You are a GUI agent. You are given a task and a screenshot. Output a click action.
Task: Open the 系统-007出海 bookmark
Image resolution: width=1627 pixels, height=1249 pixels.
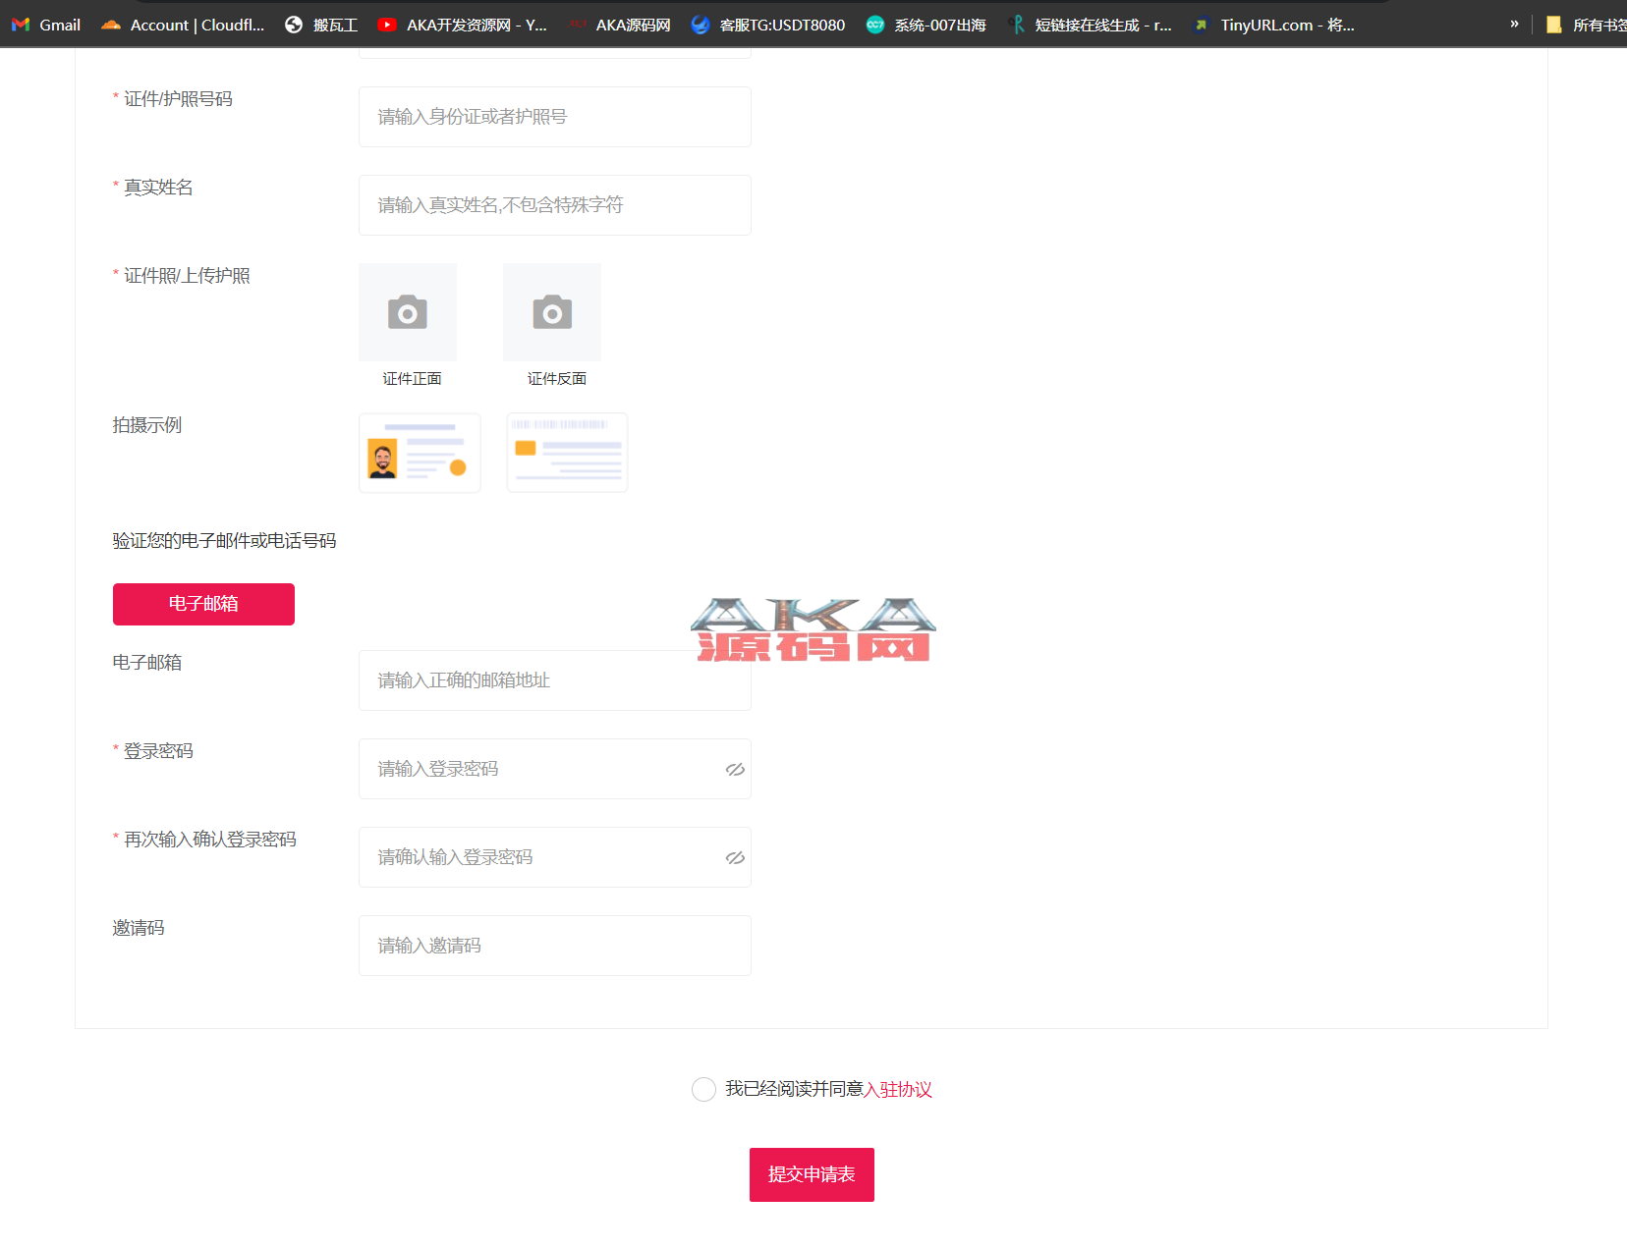point(926,25)
